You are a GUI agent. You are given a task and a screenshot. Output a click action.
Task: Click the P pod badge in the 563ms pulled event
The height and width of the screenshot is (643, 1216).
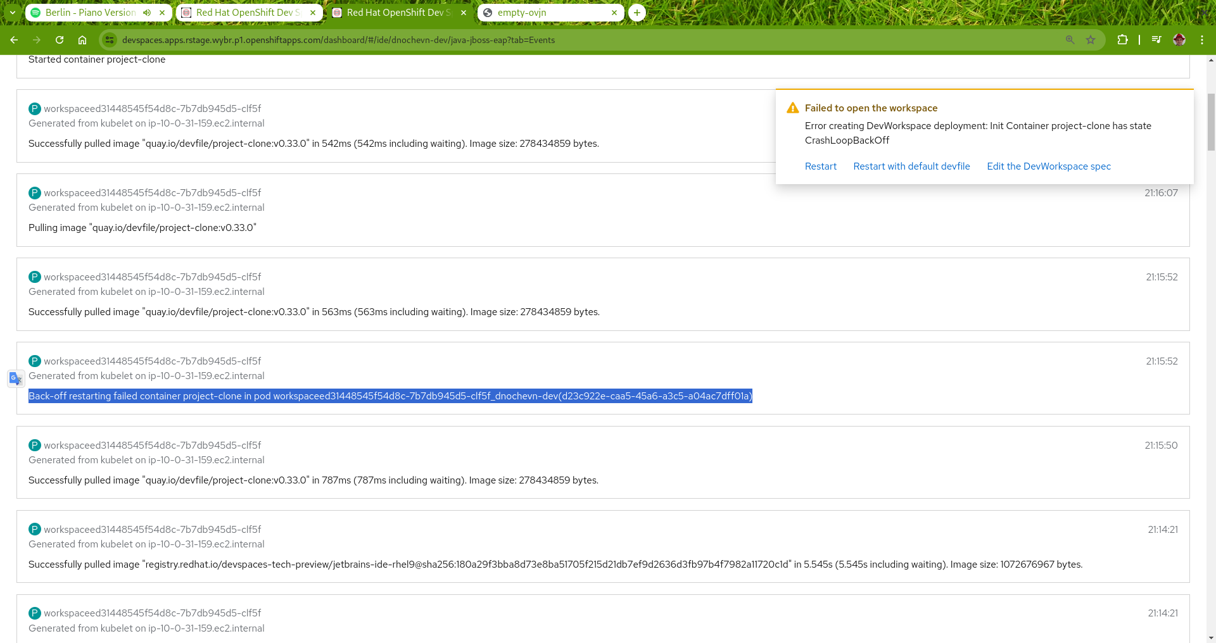pyautogui.click(x=35, y=277)
